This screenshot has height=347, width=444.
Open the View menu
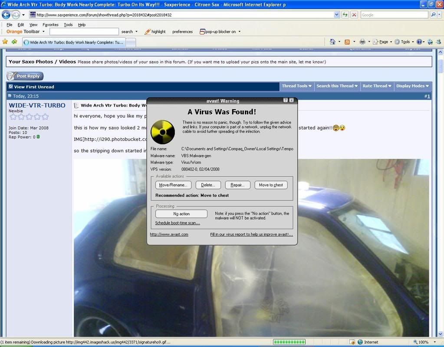33,25
